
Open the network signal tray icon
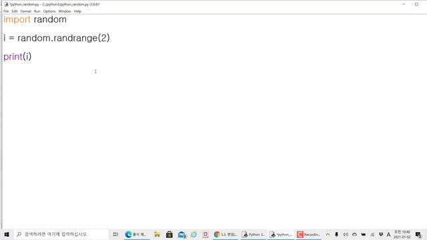(372, 234)
